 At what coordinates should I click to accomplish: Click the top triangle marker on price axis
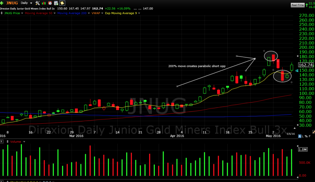tap(297, 56)
